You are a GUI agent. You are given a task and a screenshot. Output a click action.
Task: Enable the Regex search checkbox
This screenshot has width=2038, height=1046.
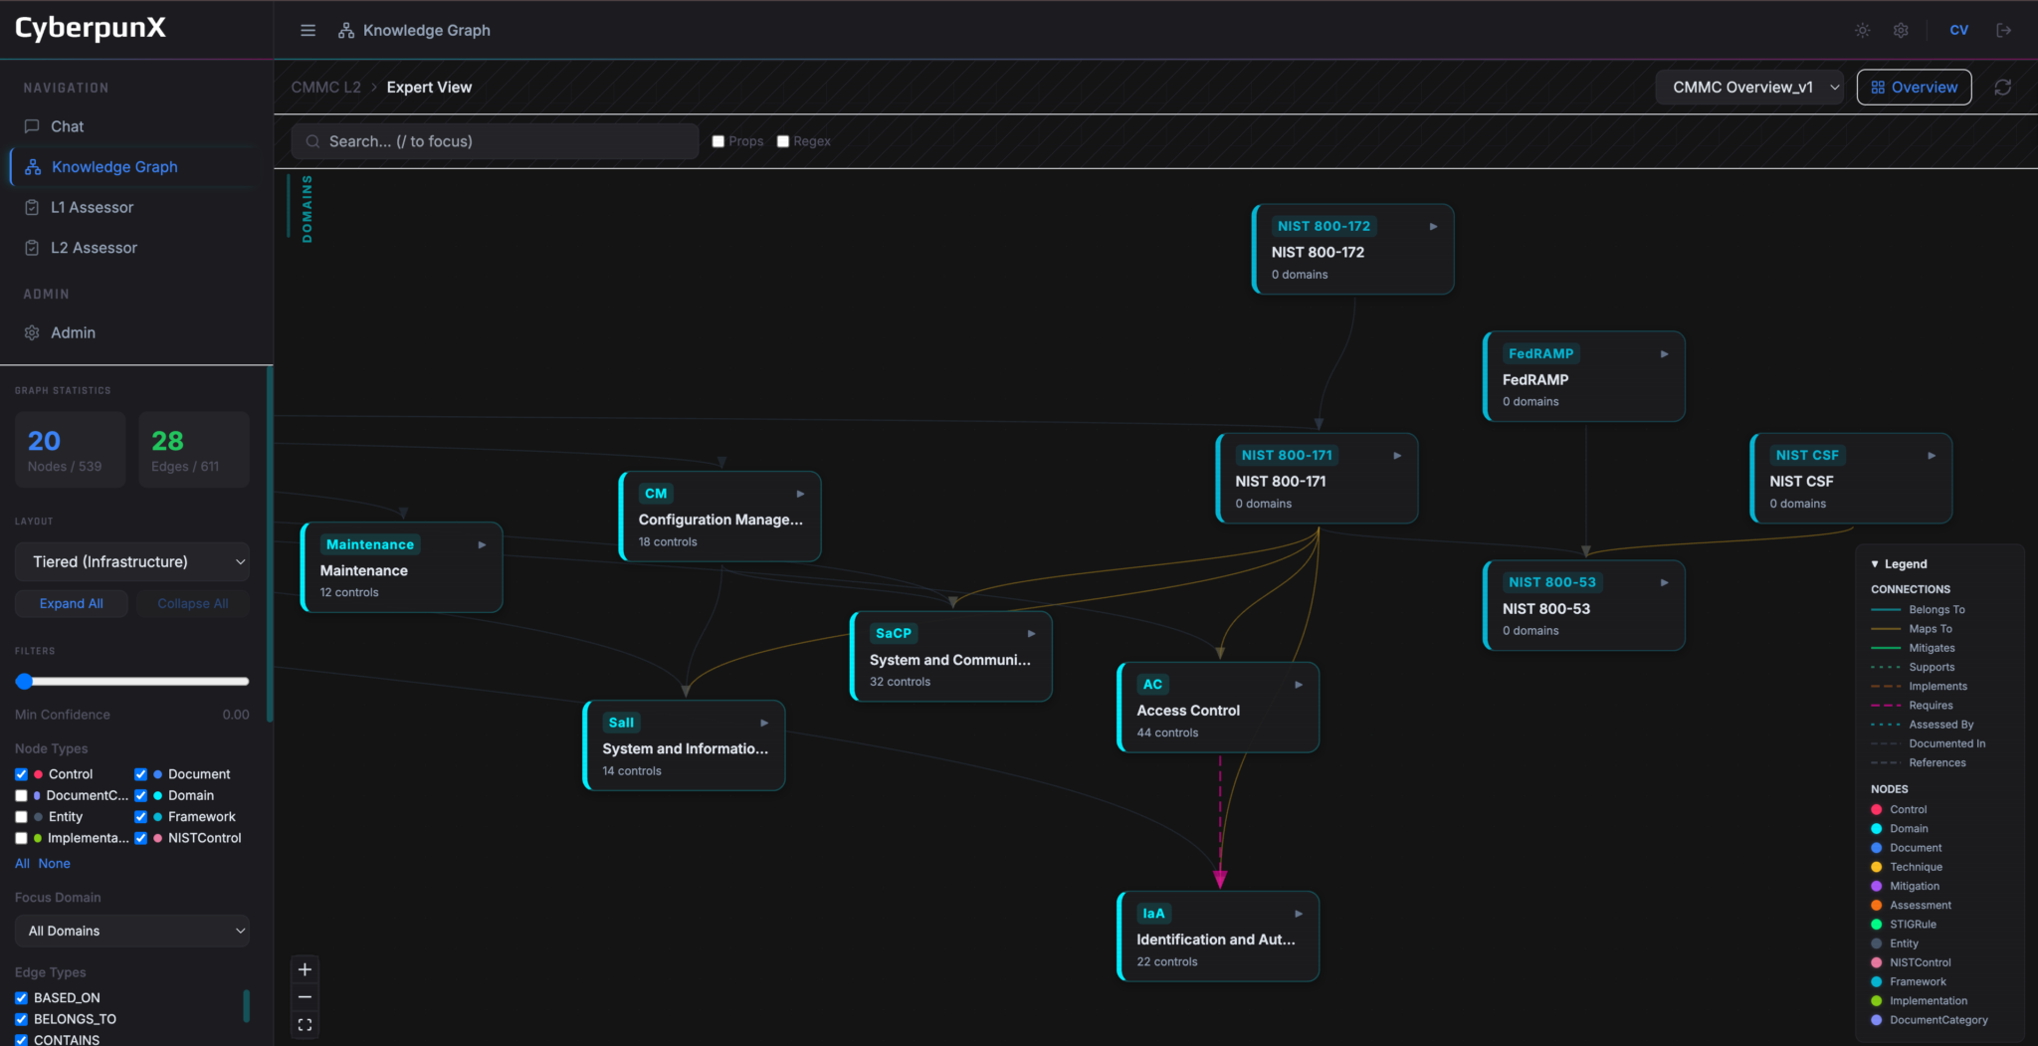(x=783, y=141)
